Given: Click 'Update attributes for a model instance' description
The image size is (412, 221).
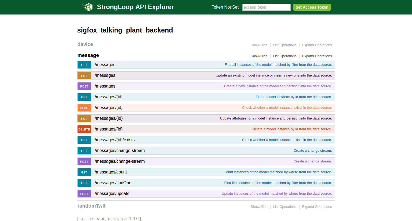Looking at the screenshot, I should click(x=276, y=118).
